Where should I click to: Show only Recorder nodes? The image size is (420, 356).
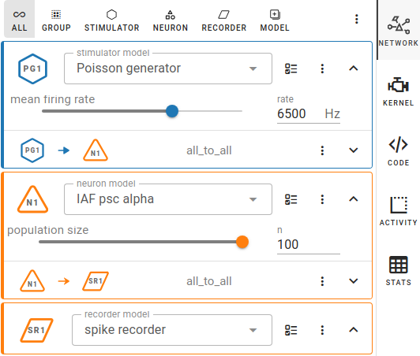224,20
